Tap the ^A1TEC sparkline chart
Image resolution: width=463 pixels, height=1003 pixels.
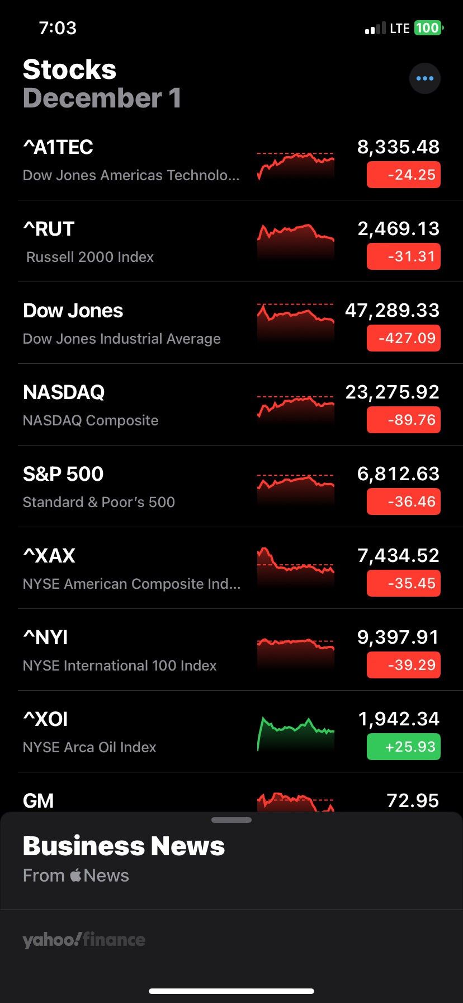click(295, 165)
